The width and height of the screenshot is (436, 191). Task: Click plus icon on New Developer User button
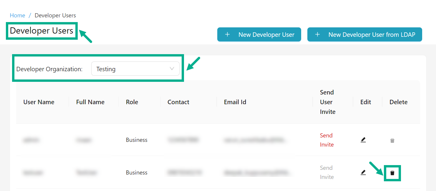227,35
